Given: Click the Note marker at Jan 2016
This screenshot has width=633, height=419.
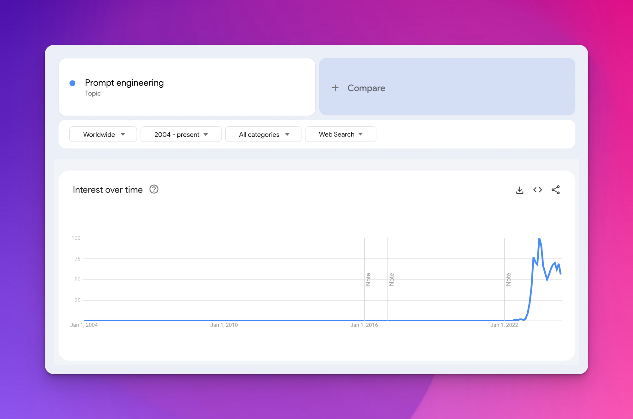Looking at the screenshot, I should click(368, 279).
